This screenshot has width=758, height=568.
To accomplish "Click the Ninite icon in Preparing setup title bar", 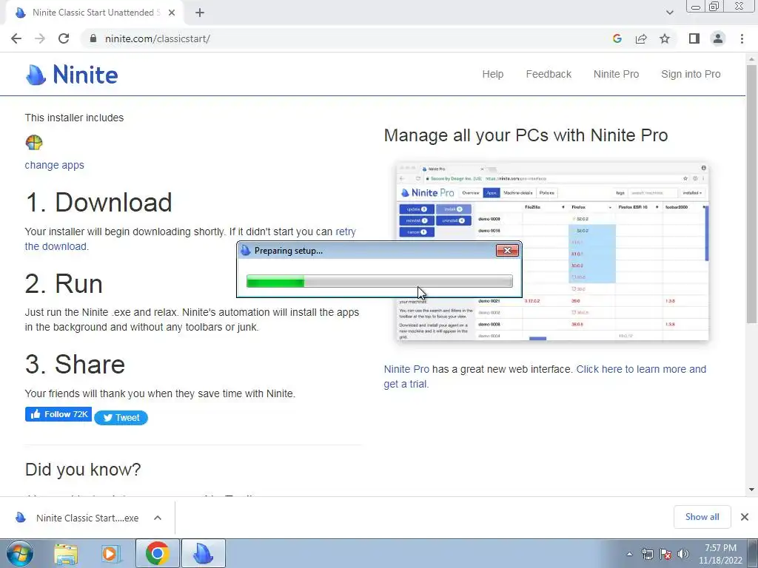I will tap(246, 250).
